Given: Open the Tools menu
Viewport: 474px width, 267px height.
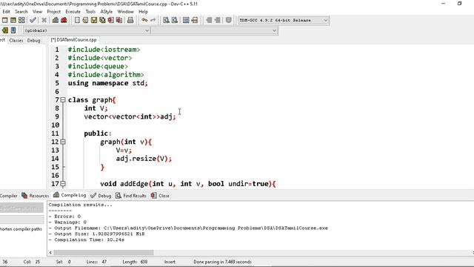Looking at the screenshot, I should (x=90, y=12).
